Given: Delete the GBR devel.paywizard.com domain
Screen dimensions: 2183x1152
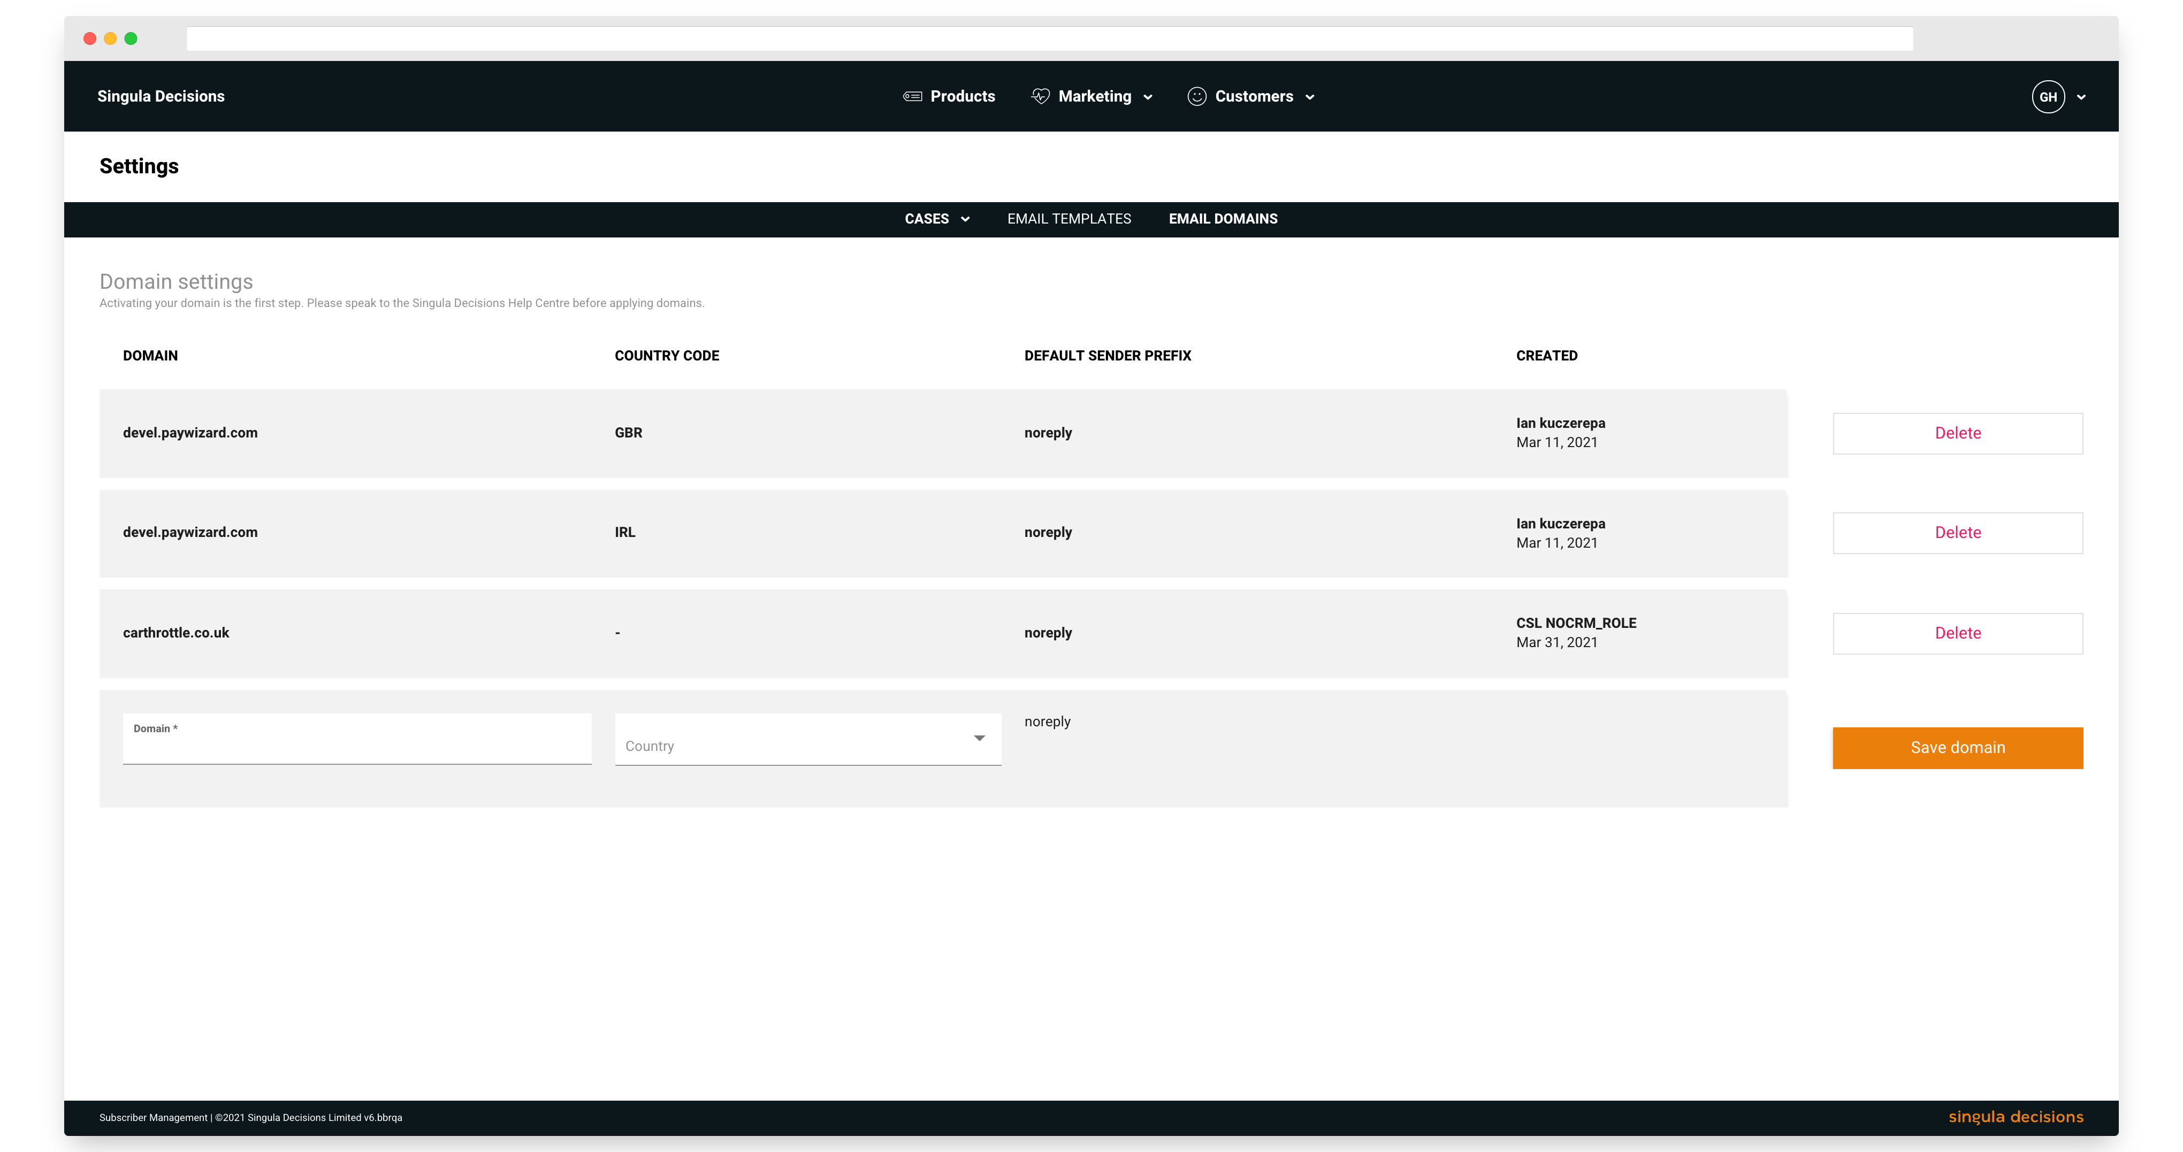Looking at the screenshot, I should [1957, 433].
